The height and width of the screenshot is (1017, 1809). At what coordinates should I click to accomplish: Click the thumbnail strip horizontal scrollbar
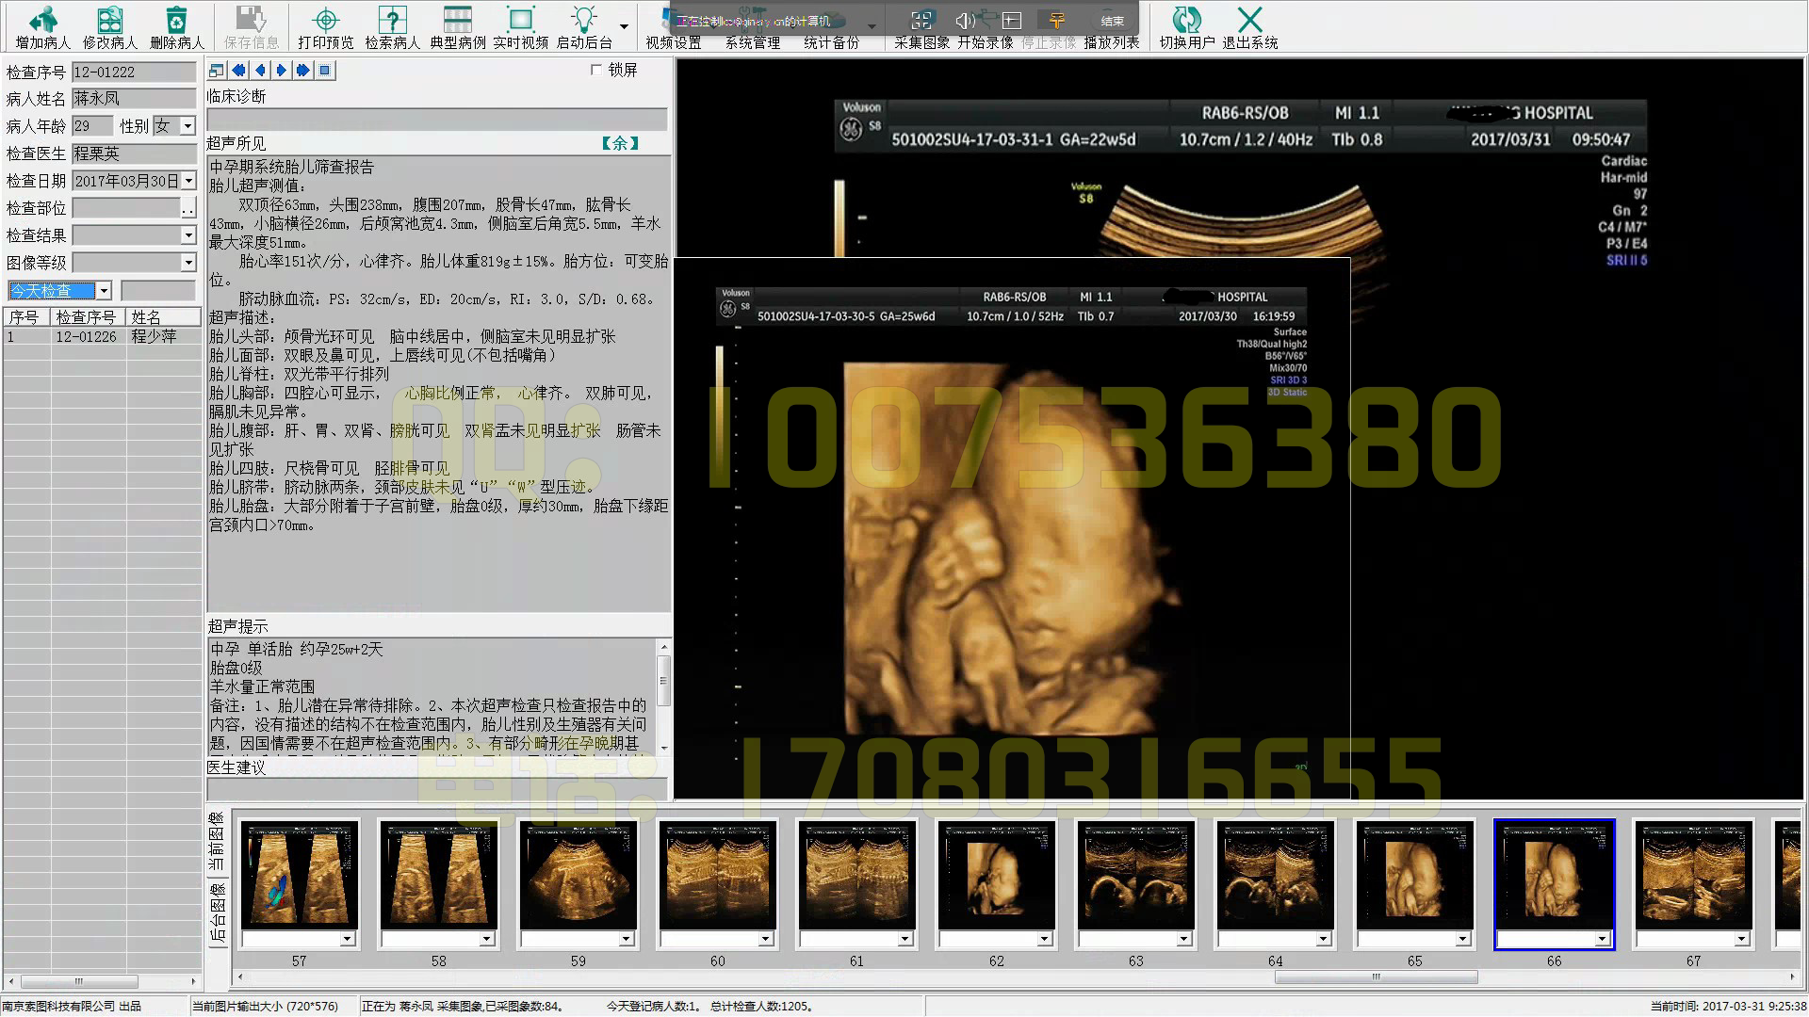coord(1376,977)
